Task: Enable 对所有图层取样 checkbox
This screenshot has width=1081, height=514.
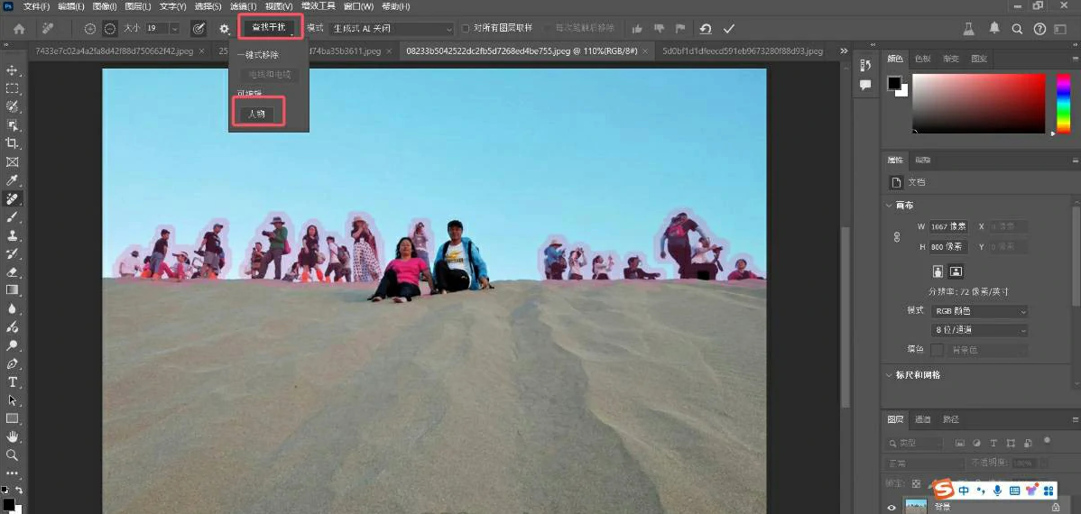Action: (x=466, y=28)
